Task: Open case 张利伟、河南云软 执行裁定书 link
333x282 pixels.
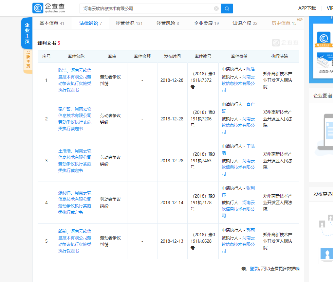Action: tap(75, 203)
